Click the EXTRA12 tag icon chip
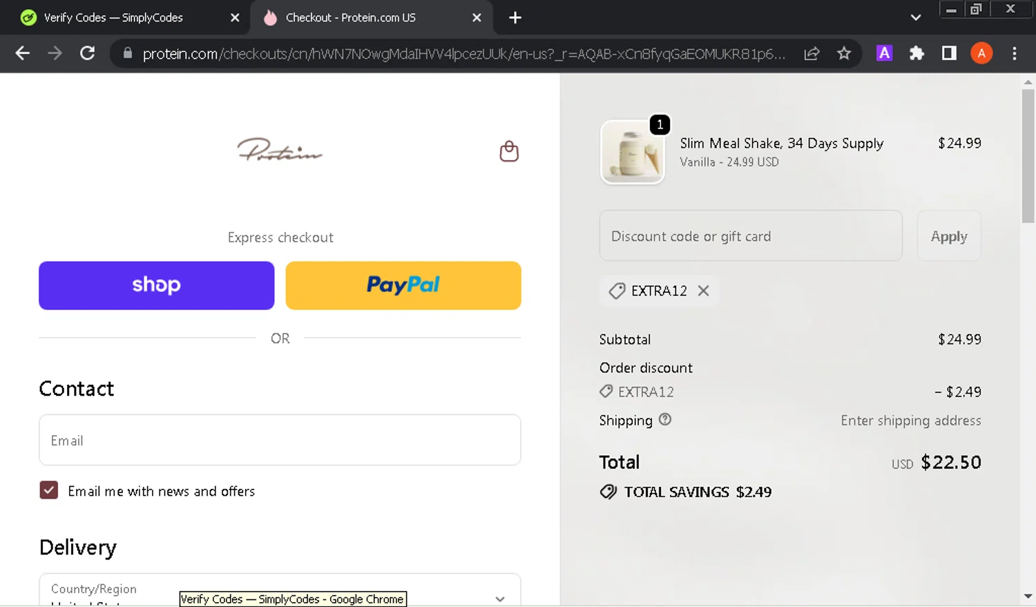 (x=617, y=291)
